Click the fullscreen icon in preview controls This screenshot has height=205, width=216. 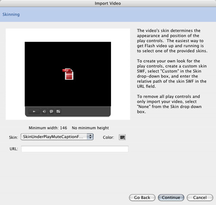58,111
